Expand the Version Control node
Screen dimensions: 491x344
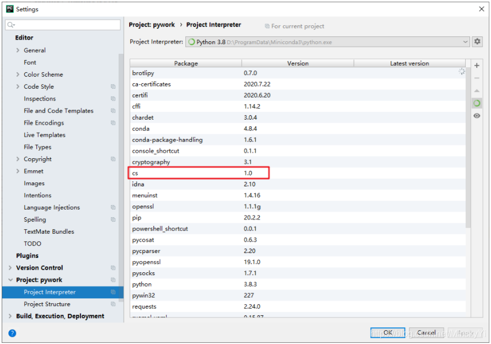click(x=10, y=268)
